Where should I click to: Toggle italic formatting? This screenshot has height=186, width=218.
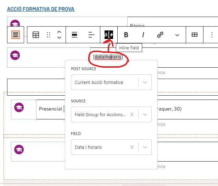point(143,35)
